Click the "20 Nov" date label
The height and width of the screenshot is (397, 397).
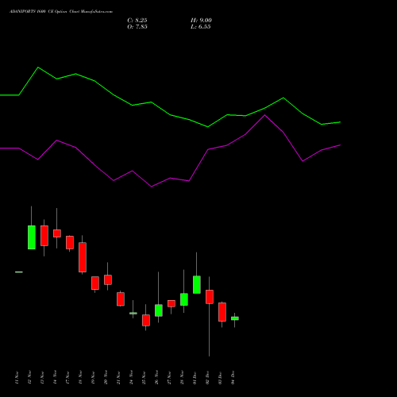click(x=106, y=377)
